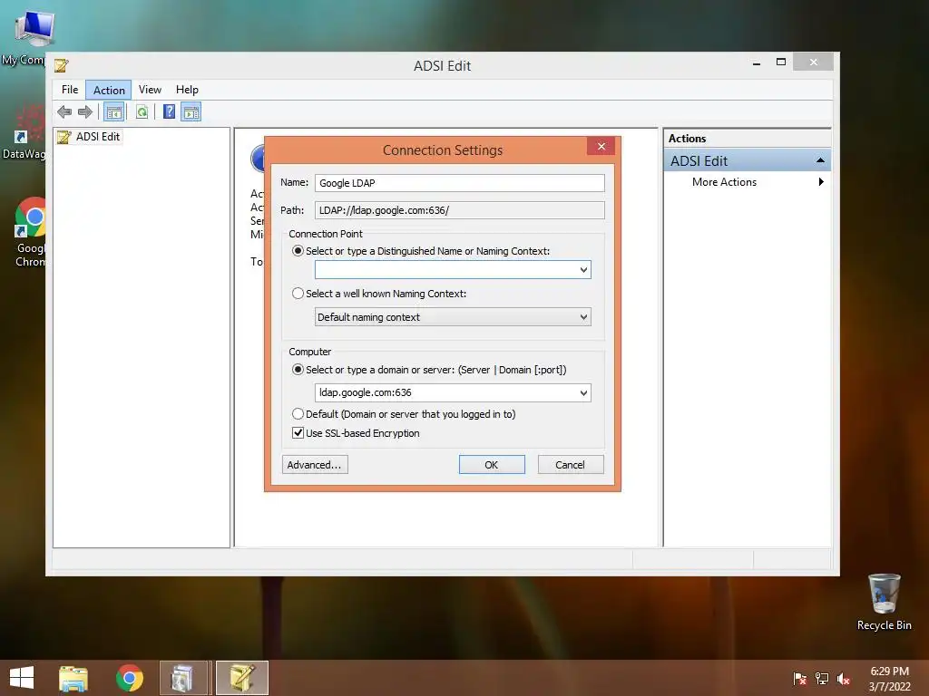Open the Recycle Bin desktop icon
This screenshot has width=929, height=696.
(x=884, y=602)
